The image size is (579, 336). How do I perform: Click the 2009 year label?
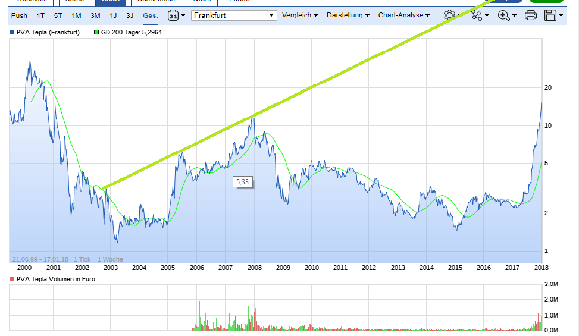283,268
